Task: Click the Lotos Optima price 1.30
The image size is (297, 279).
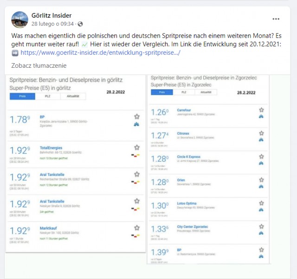Action: coord(160,206)
